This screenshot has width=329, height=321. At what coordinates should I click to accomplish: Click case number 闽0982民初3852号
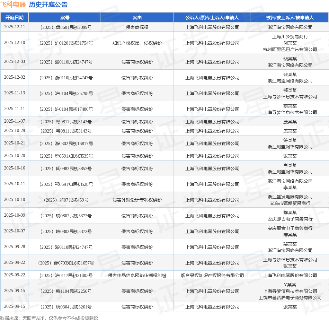(66, 169)
